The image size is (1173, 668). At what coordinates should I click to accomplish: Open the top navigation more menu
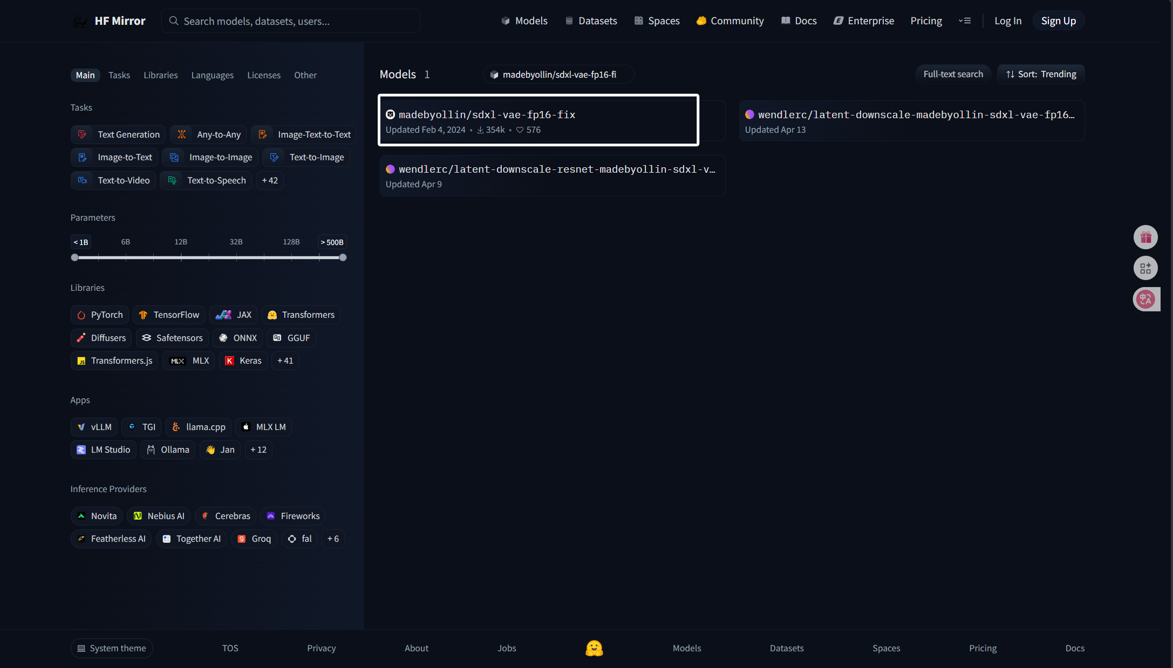point(965,21)
